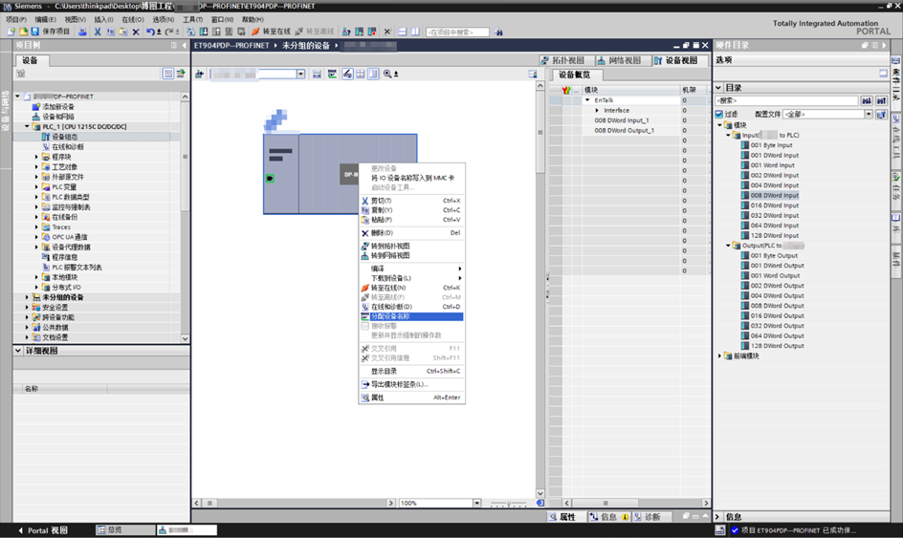The height and width of the screenshot is (538, 903).
Task: Open the 添加新设备 item icon in project tree
Action: 36,106
